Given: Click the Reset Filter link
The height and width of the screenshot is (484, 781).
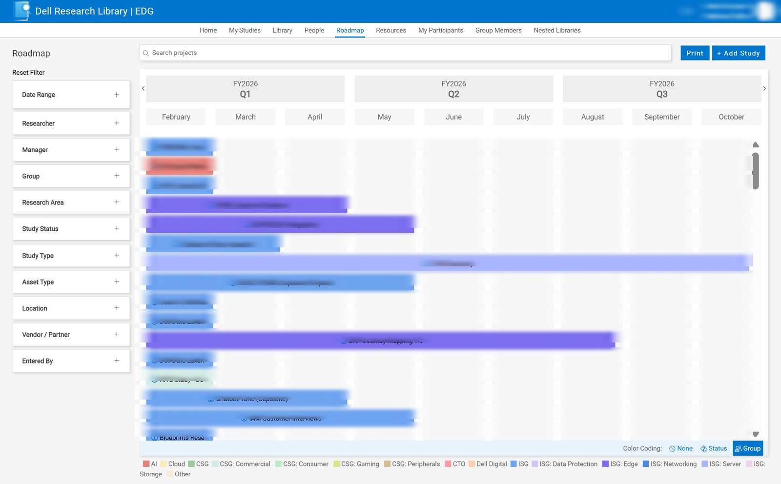Looking at the screenshot, I should pos(28,72).
